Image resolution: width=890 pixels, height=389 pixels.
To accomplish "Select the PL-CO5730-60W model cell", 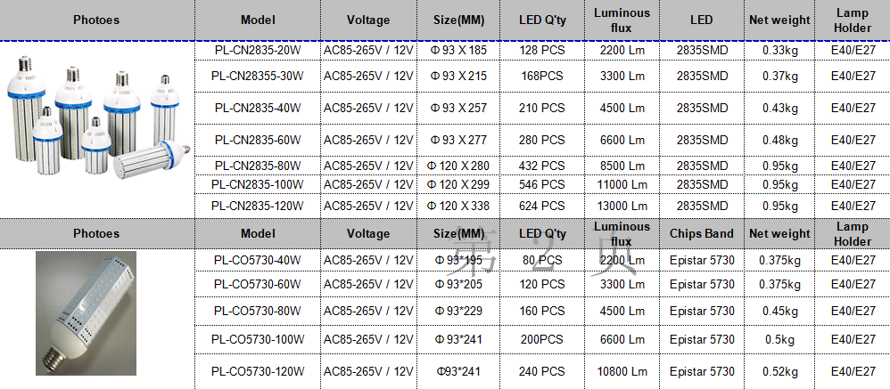I will click(257, 284).
